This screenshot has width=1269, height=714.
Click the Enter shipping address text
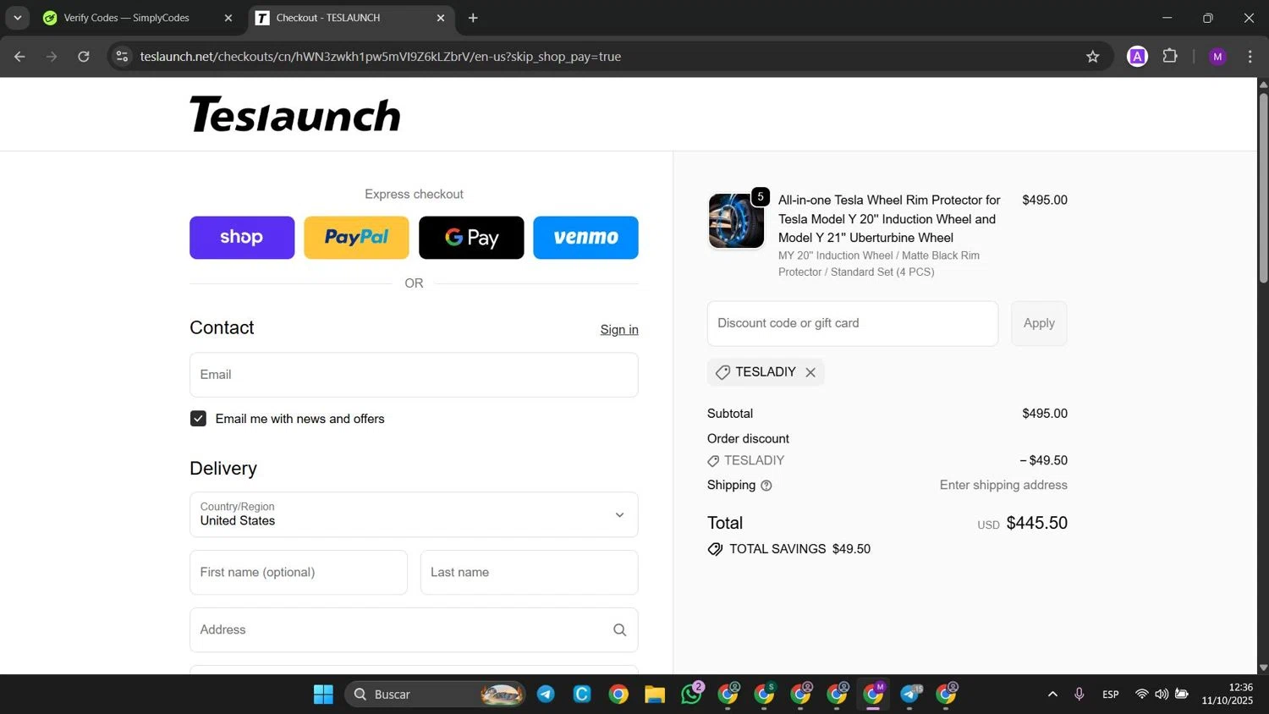tap(1003, 485)
